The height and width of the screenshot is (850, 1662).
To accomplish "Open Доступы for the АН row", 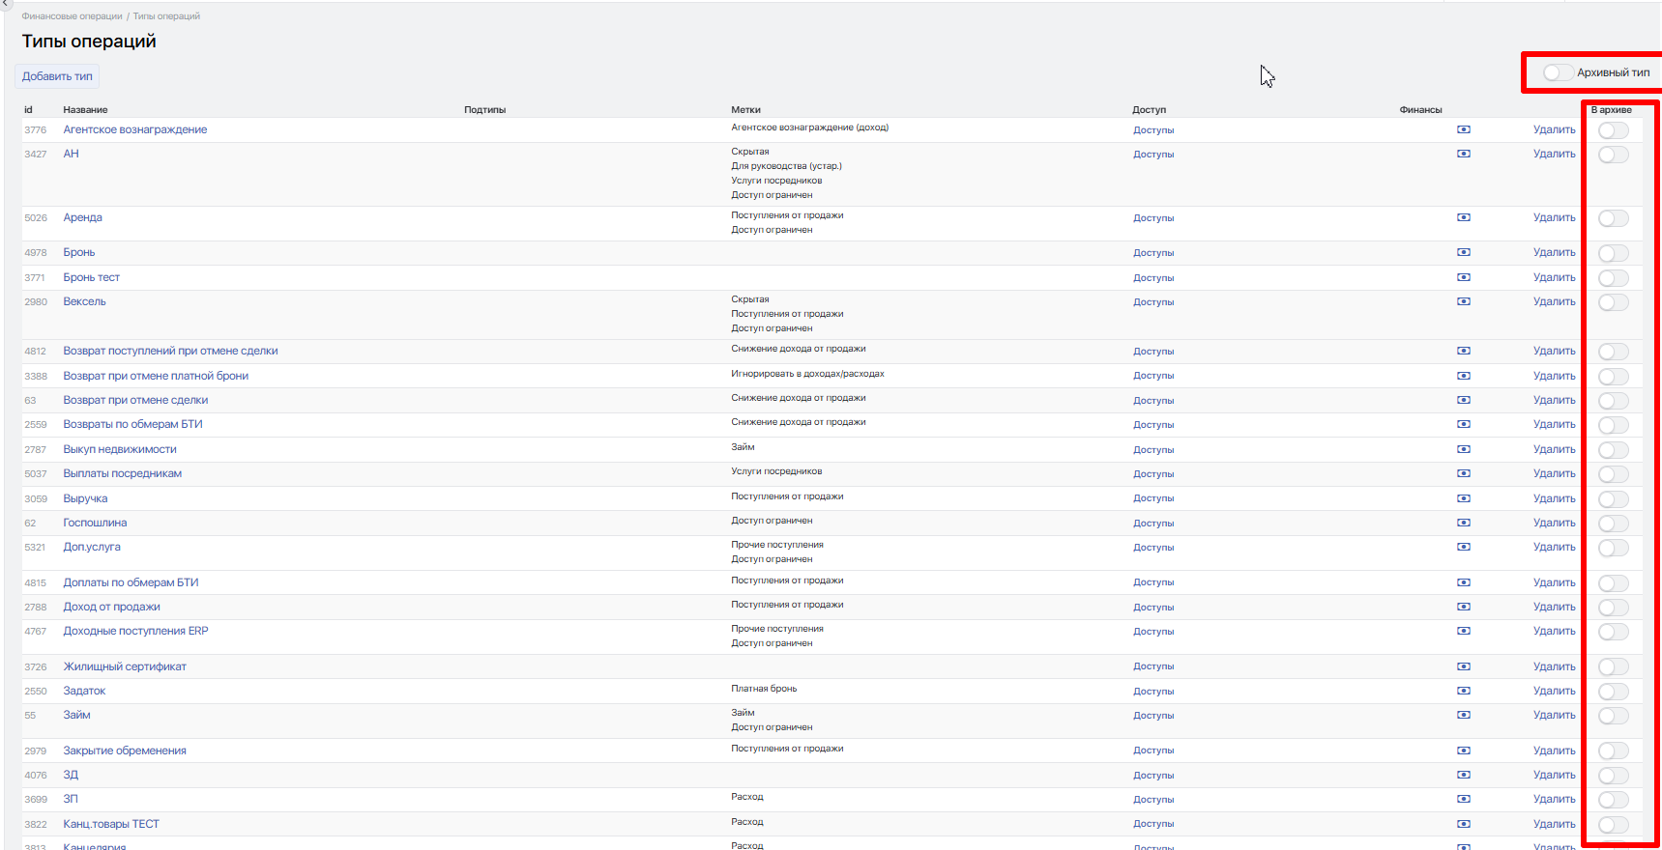I will [1153, 155].
